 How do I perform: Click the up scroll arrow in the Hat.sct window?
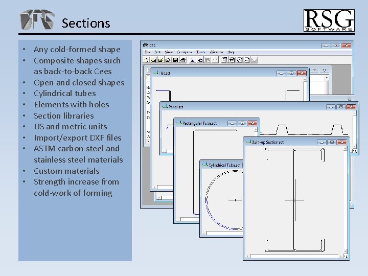tap(305, 80)
